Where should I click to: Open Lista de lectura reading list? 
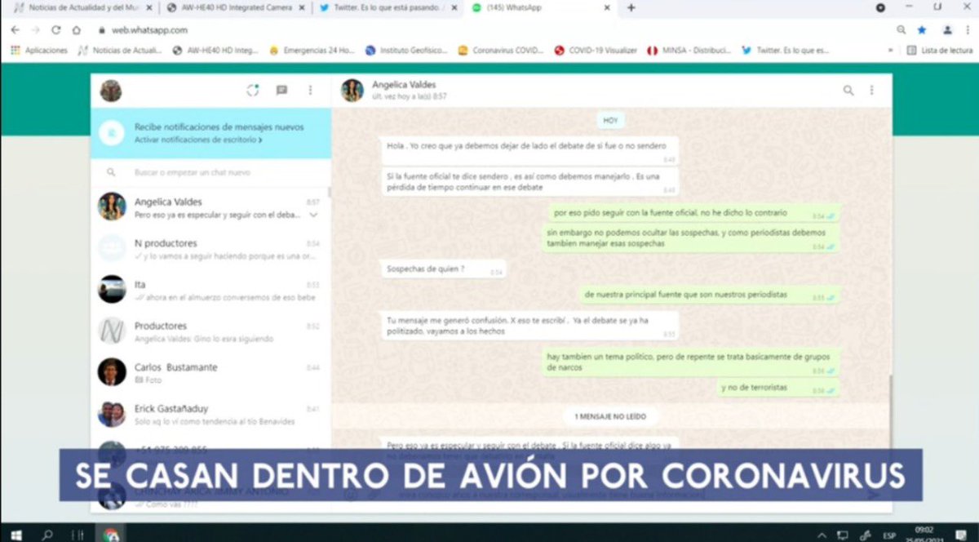click(939, 50)
